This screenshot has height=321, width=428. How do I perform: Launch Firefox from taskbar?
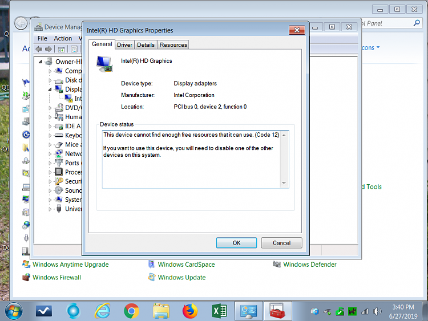190,311
